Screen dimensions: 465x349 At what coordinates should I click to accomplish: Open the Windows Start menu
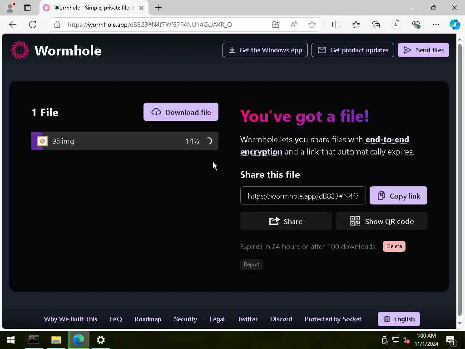point(11,340)
